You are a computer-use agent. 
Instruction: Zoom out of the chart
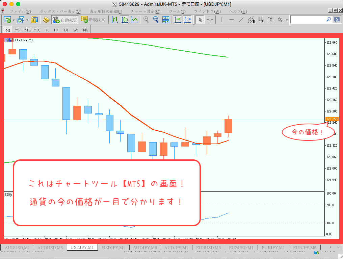coord(156,20)
